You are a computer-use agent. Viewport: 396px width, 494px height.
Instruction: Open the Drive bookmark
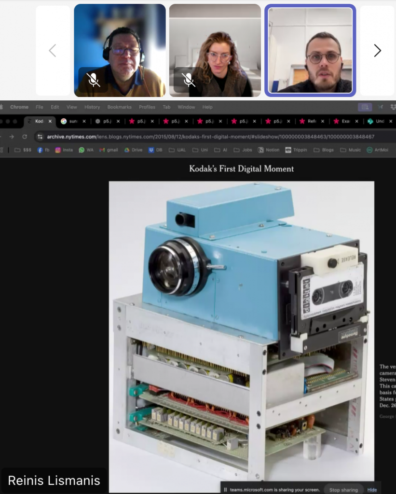pyautogui.click(x=134, y=150)
